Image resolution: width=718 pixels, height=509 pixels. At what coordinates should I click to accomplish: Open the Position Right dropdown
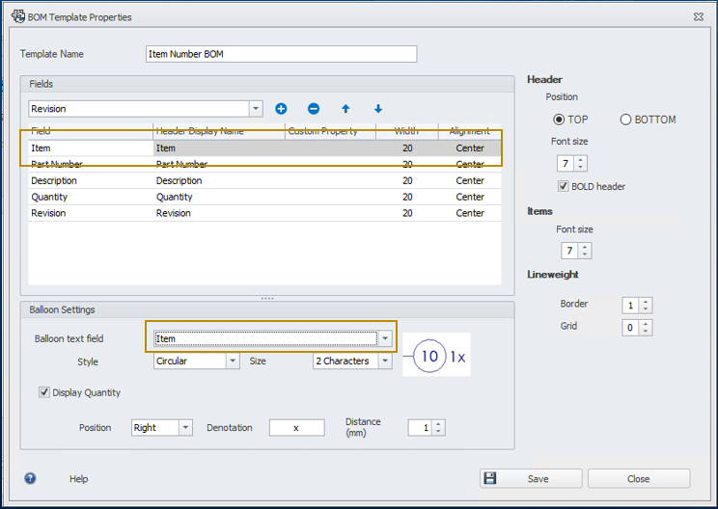click(x=185, y=428)
